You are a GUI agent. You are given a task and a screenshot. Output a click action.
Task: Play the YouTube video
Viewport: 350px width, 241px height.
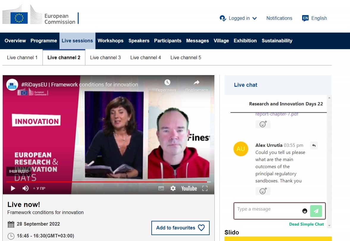[13, 188]
